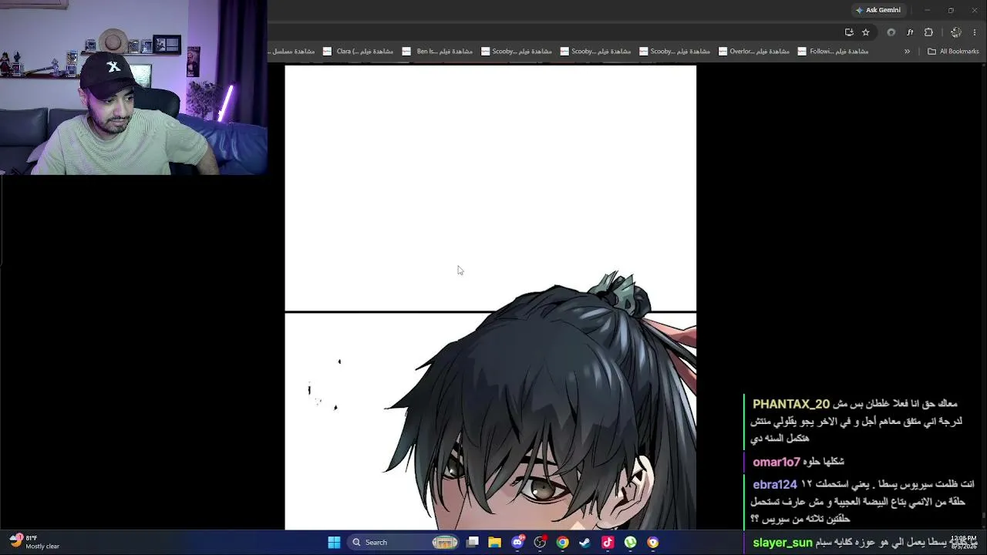Switch to Google Chrome in the taskbar
Viewport: 987px width, 555px height.
point(563,543)
